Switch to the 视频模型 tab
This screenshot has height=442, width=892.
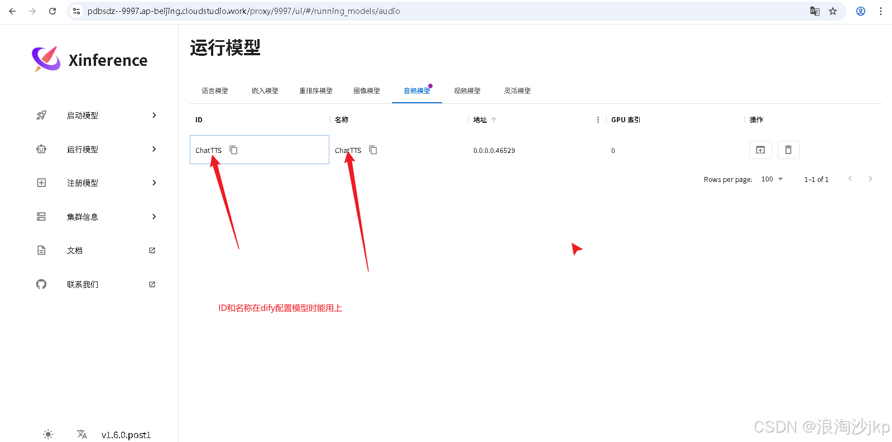(x=467, y=90)
